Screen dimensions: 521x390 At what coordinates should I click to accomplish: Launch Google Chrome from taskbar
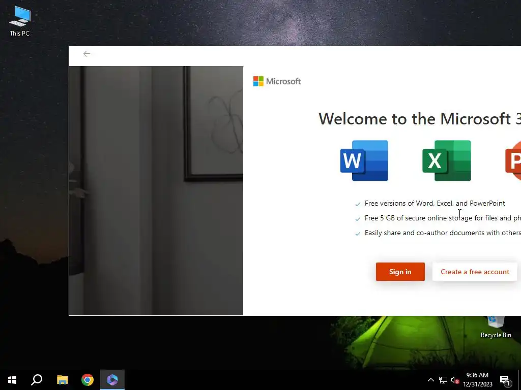coord(88,380)
